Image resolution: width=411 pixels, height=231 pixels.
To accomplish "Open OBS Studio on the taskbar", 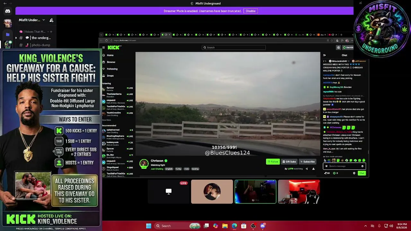I will pos(253,226).
